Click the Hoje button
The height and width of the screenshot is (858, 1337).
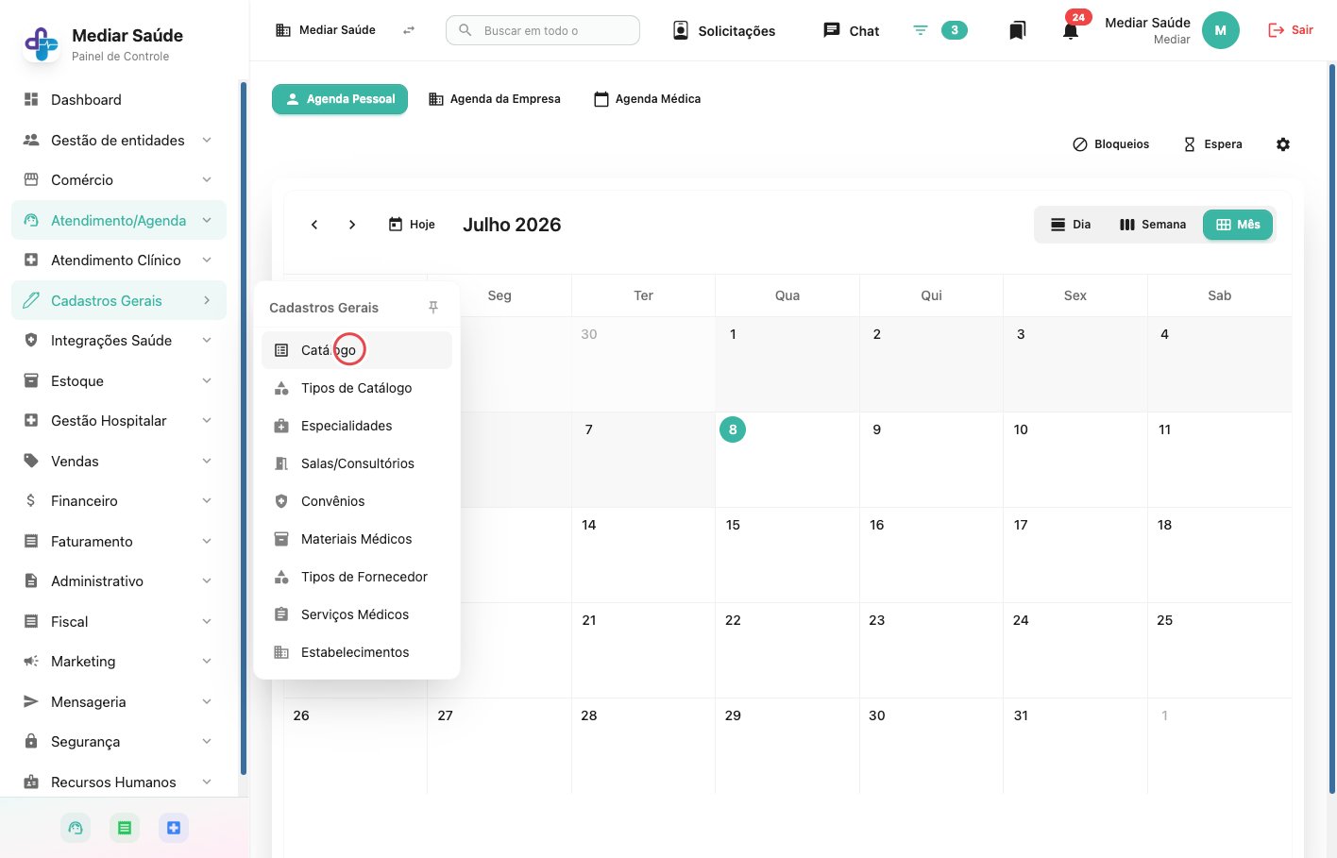[412, 225]
